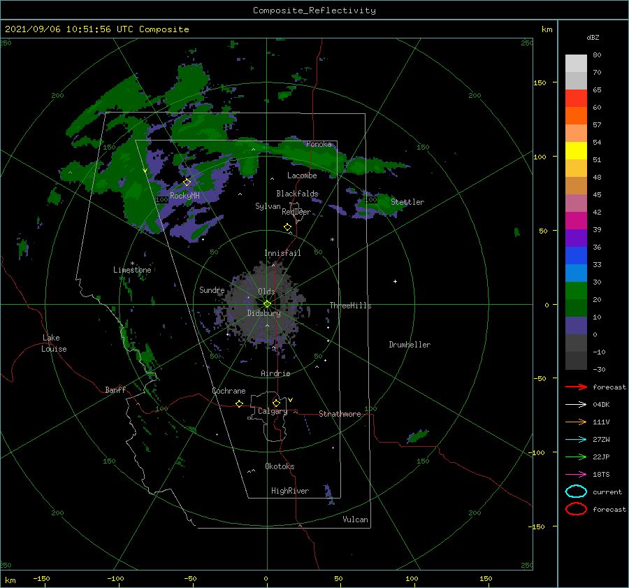Viewport: 629px width, 588px height.
Task: Choose the orange 57–60 dBZ swatch
Action: 576,115
